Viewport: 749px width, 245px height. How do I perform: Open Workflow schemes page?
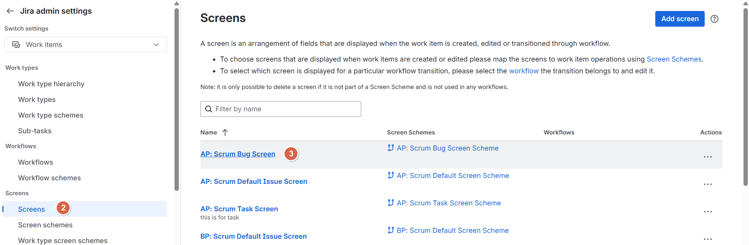point(49,178)
